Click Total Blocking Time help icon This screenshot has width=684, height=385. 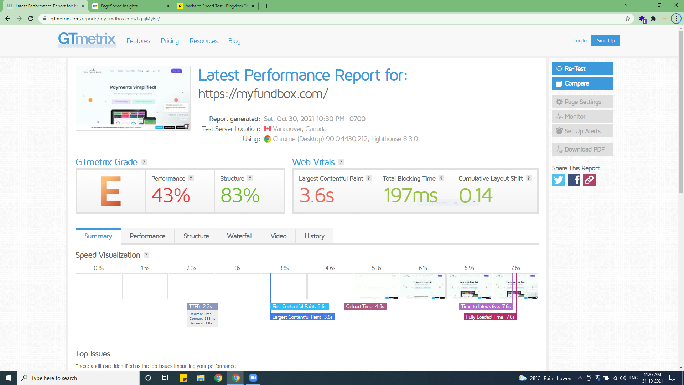441,179
